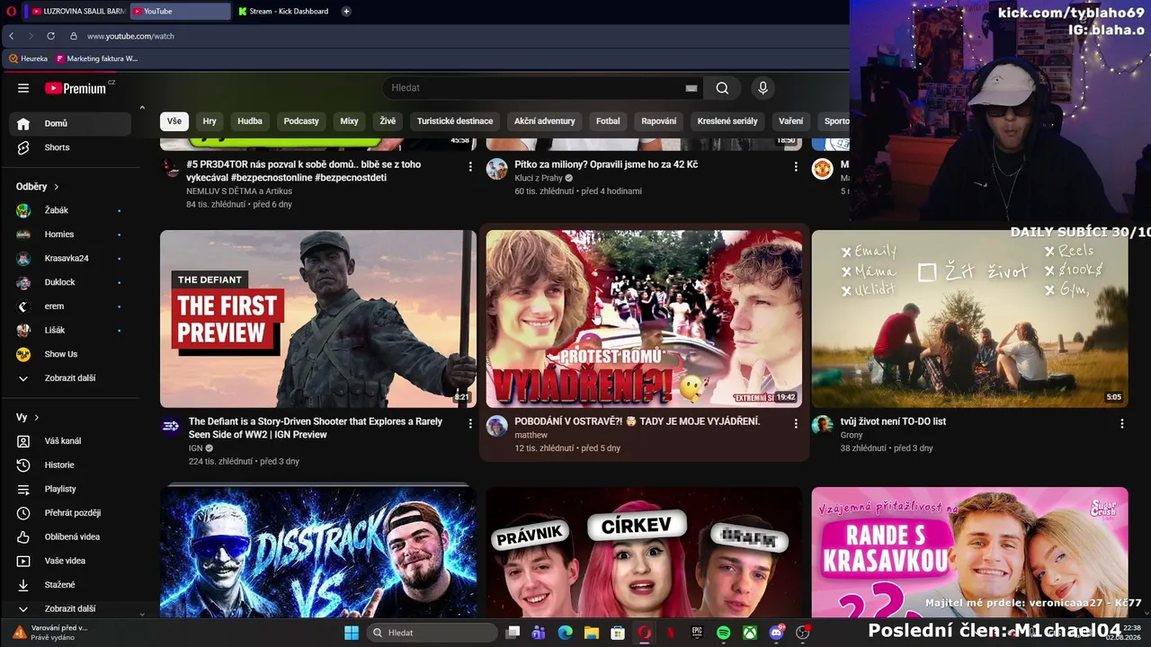
Task: Open the Heureka bookmark
Action: pos(28,58)
